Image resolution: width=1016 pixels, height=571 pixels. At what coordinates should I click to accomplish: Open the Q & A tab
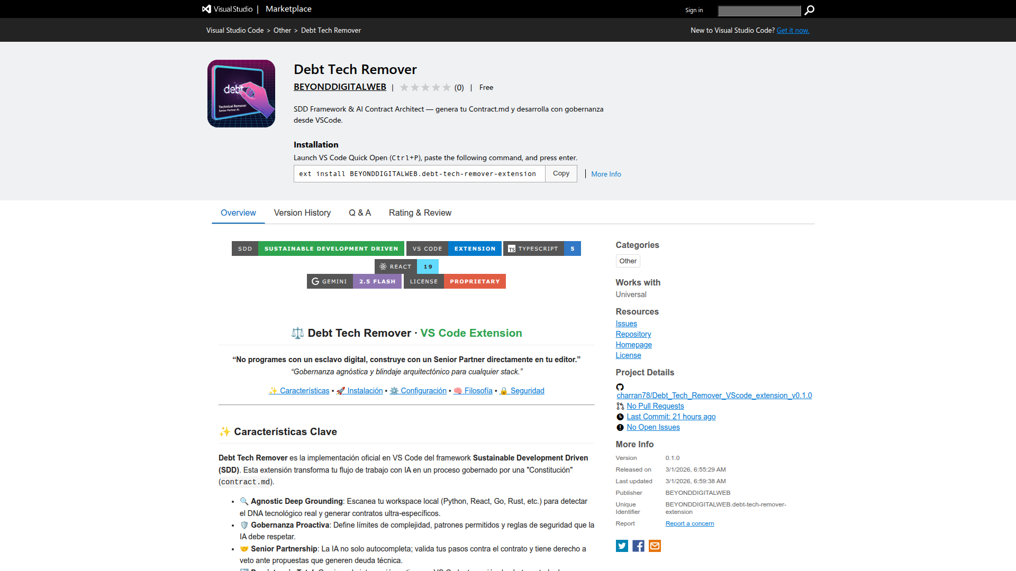tap(360, 213)
